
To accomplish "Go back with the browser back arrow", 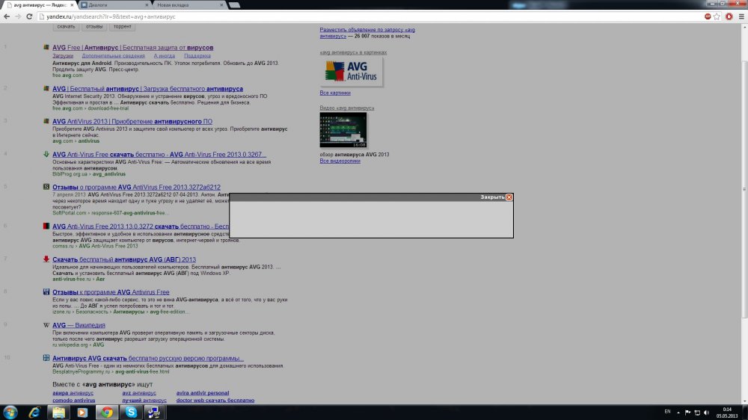I will point(7,16).
